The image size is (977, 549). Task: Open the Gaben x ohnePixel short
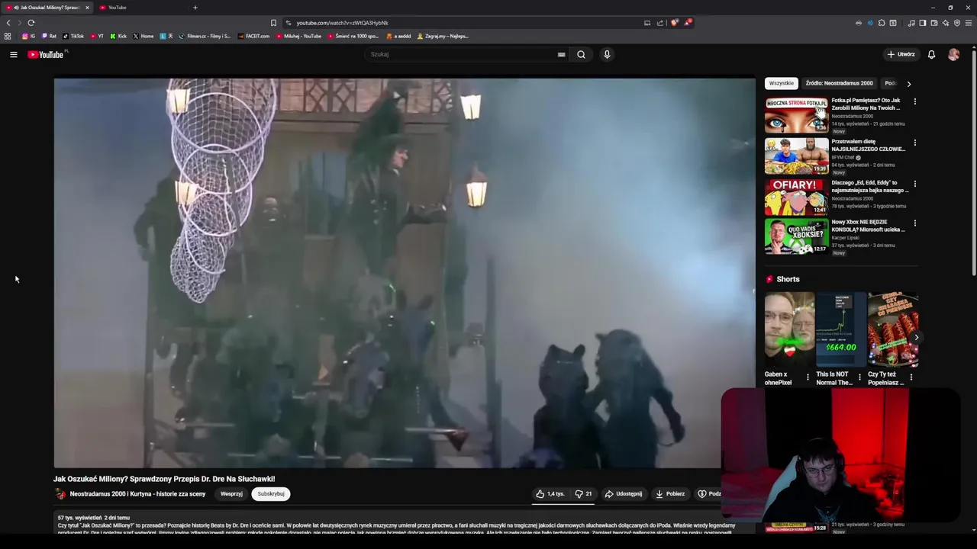(x=789, y=329)
